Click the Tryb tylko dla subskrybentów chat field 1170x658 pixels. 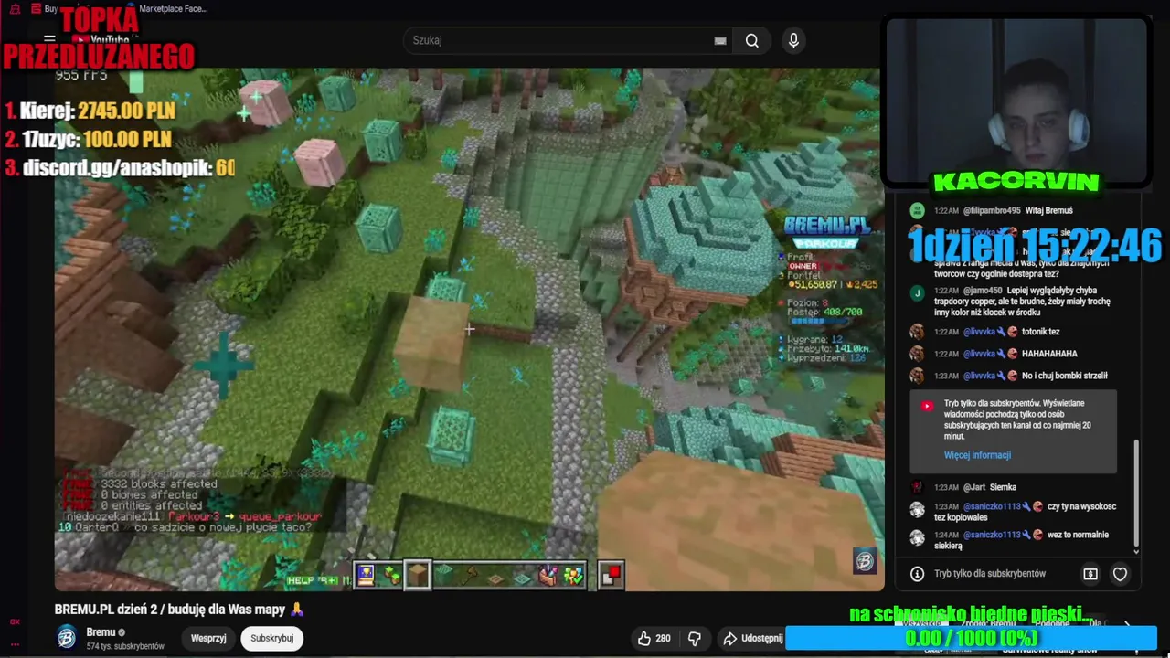(x=990, y=574)
